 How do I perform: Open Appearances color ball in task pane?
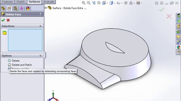(x=178, y=47)
